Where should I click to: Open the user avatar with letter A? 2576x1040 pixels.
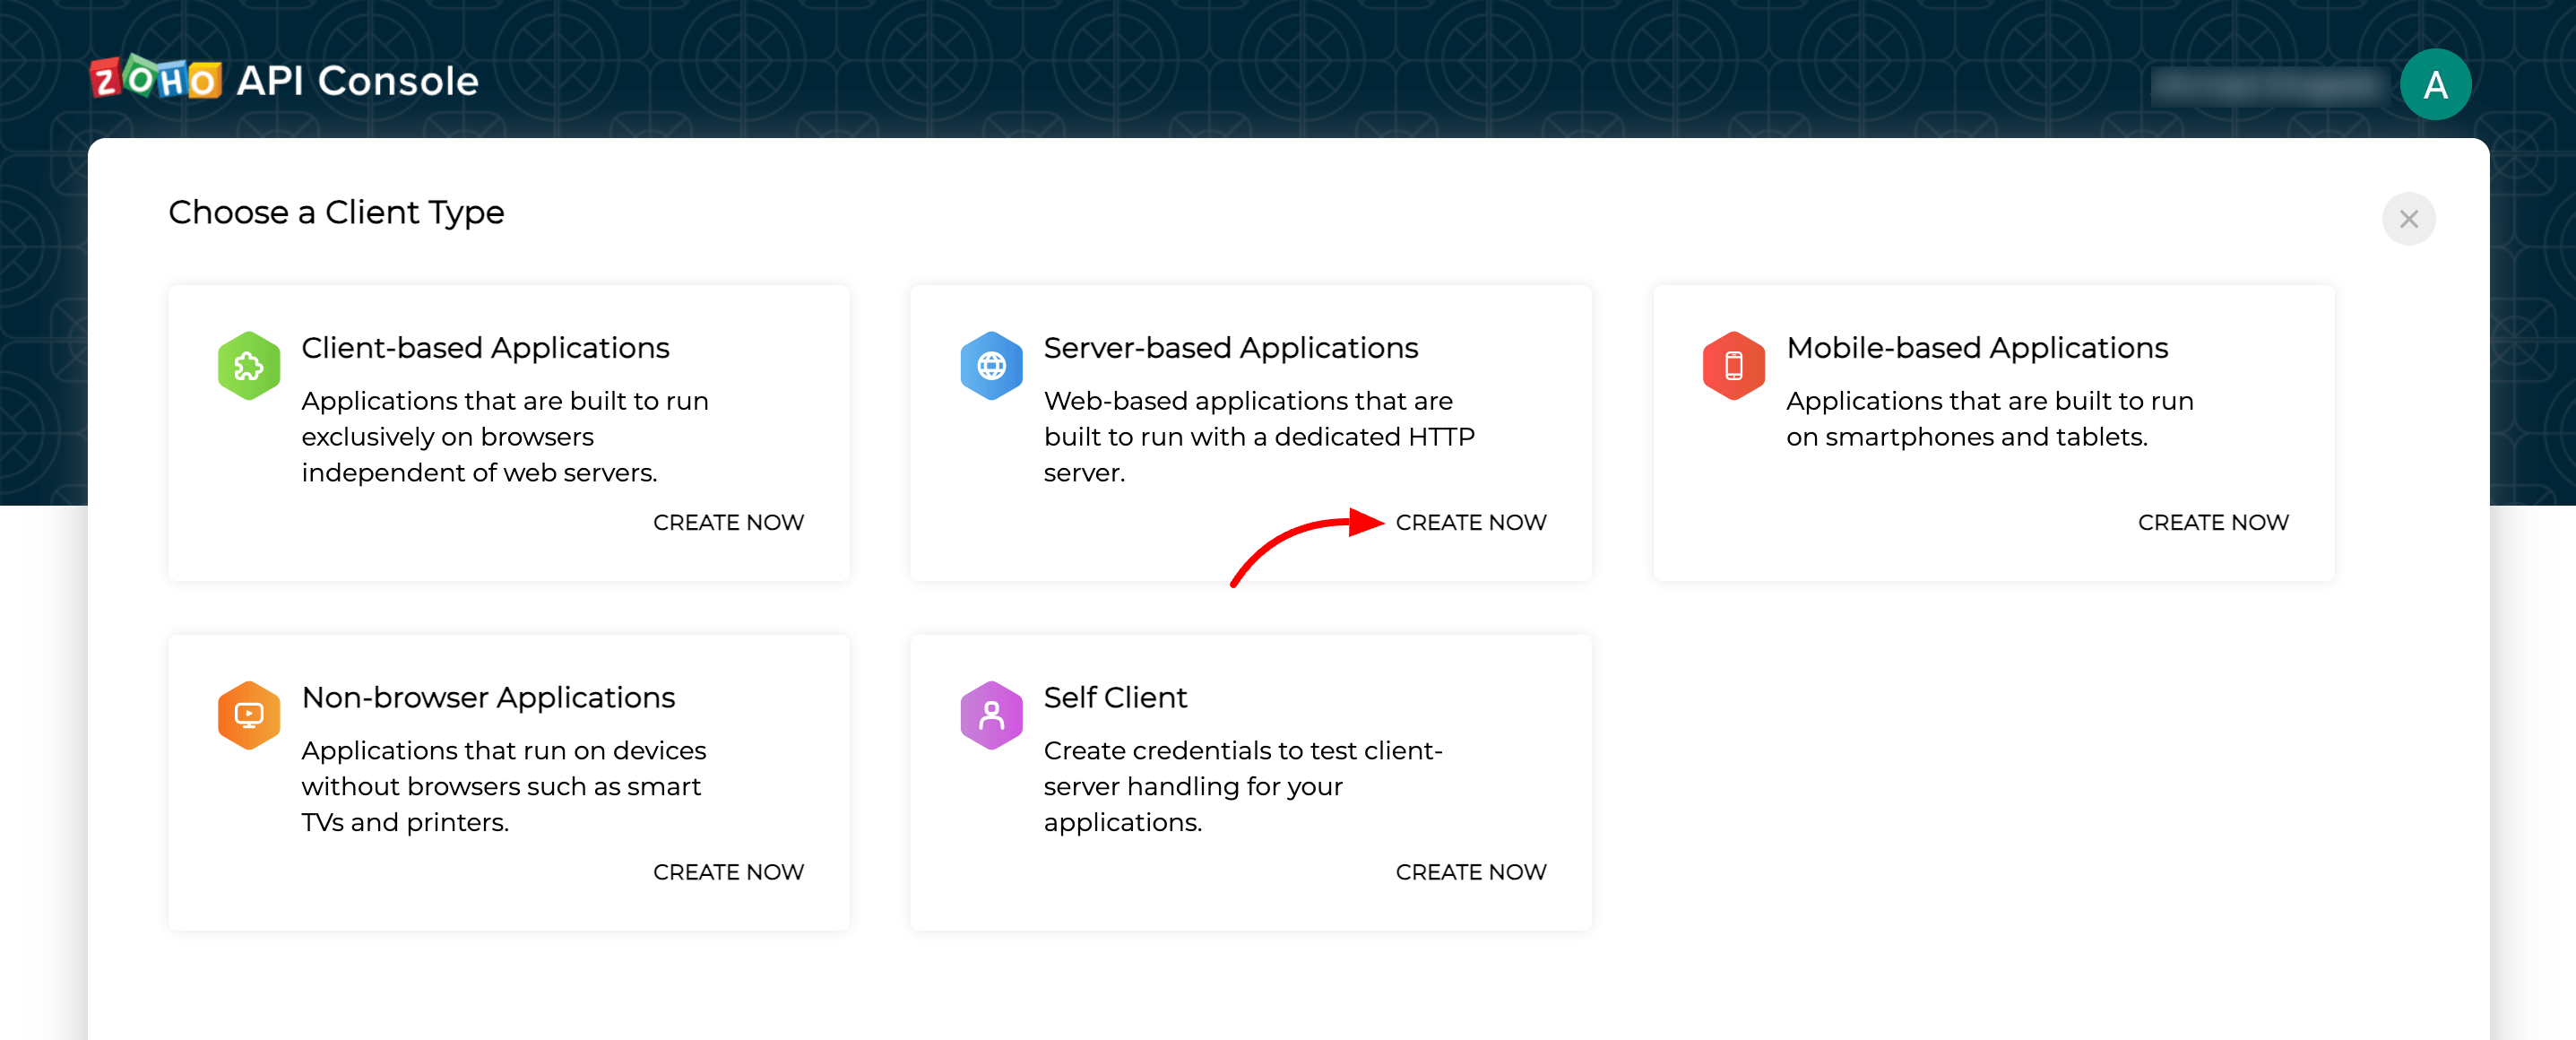2434,85
